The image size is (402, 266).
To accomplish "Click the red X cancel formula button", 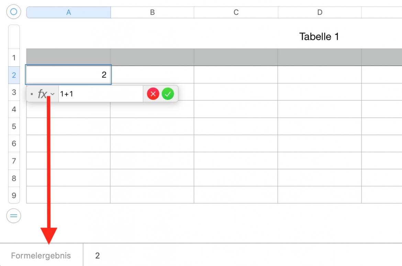I will point(153,94).
